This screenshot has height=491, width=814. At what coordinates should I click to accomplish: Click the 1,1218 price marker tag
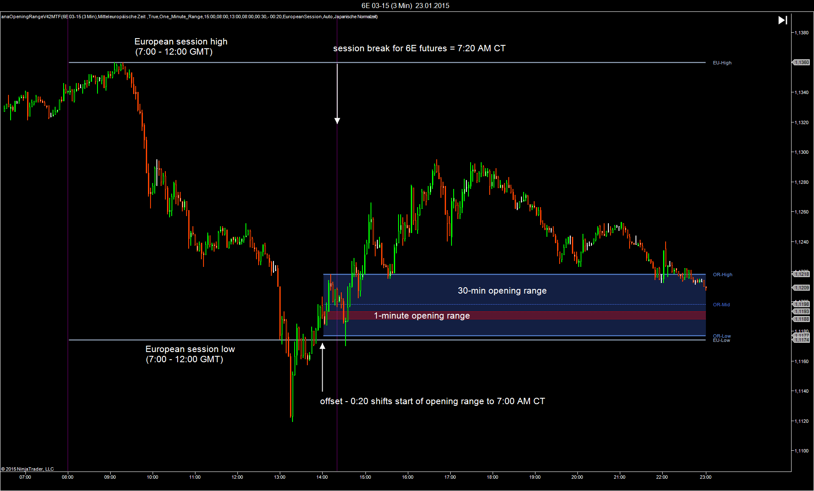coord(801,274)
